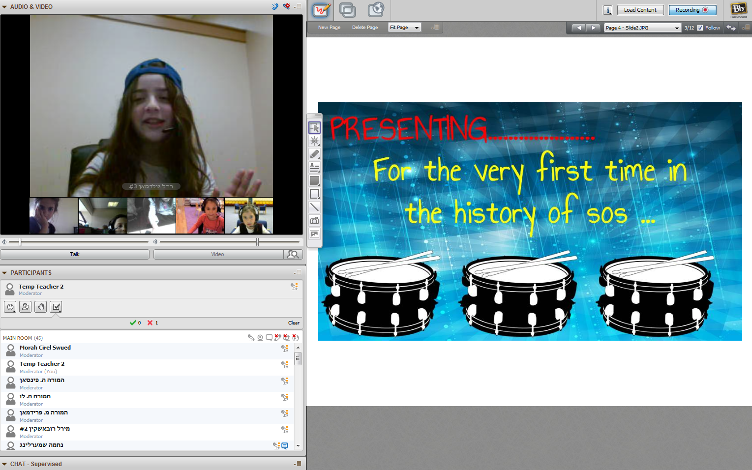Select the pen drawing tool
Image resolution: width=752 pixels, height=470 pixels.
(315, 154)
